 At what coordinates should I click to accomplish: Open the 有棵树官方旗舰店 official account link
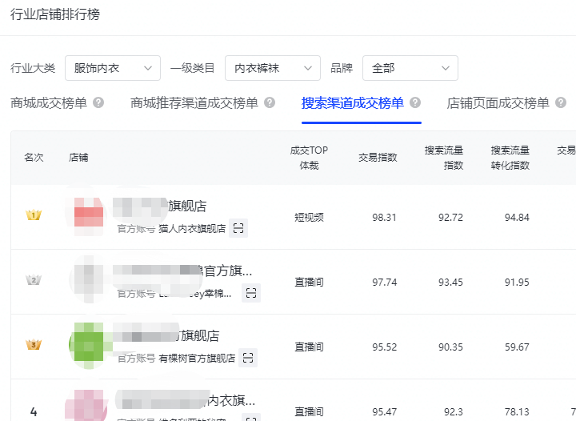click(197, 358)
